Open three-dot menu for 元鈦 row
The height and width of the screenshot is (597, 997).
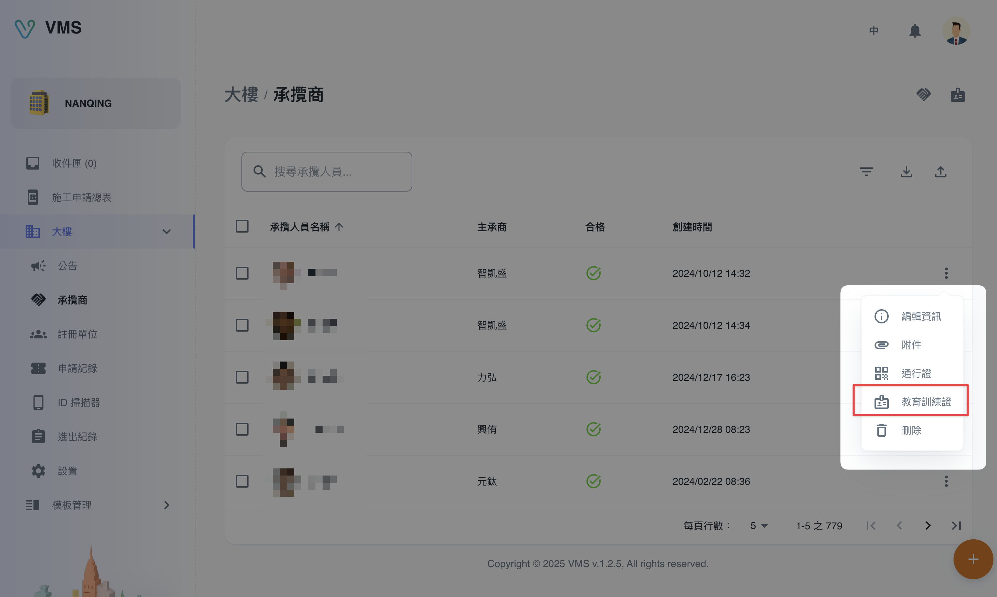(x=946, y=481)
